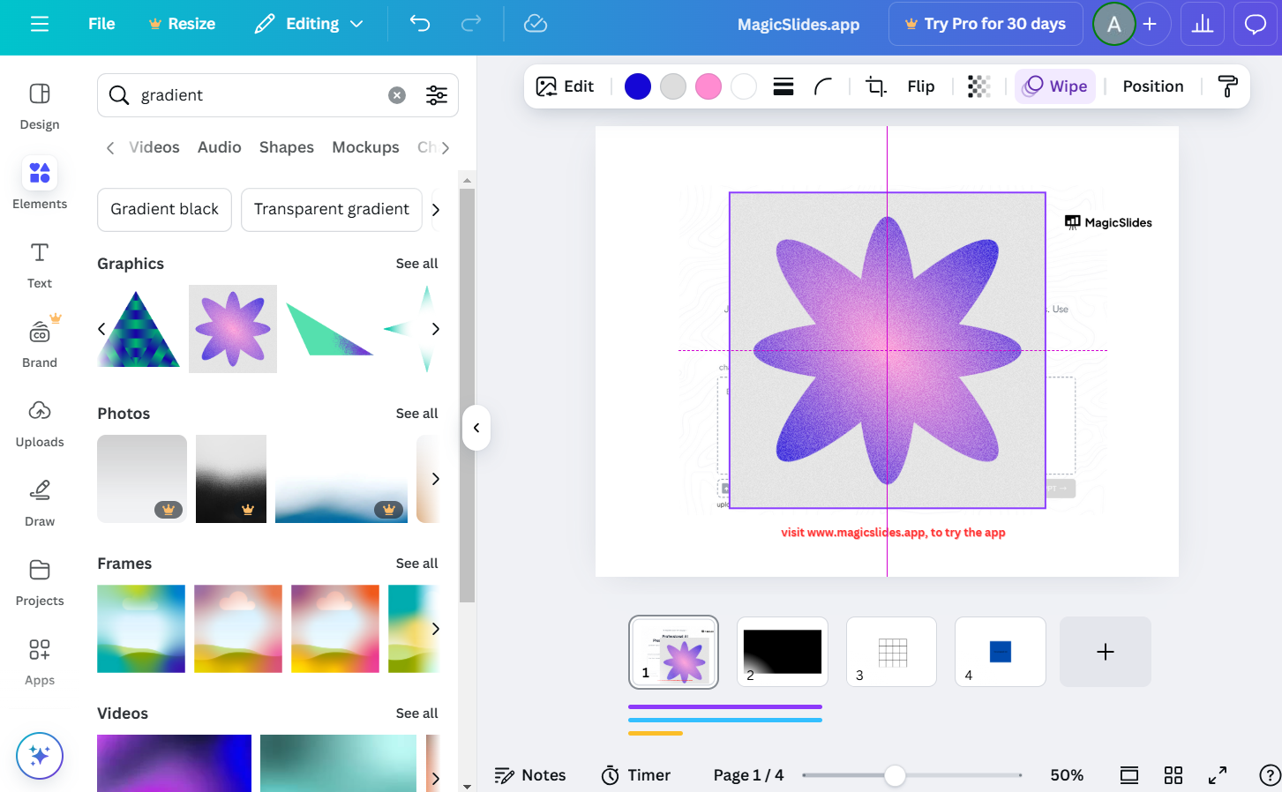Click the copy style paint roller
The height and width of the screenshot is (792, 1282).
tap(1227, 86)
